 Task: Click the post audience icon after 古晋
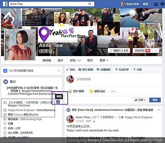(94, 121)
